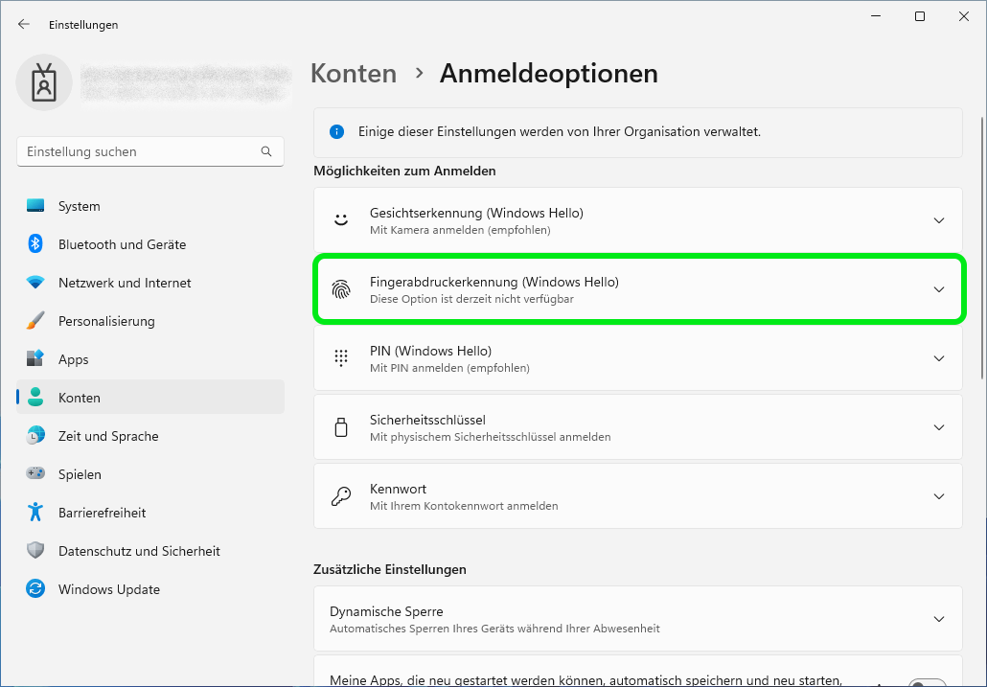
Task: Open Personalisierung settings
Action: pyautogui.click(x=105, y=321)
